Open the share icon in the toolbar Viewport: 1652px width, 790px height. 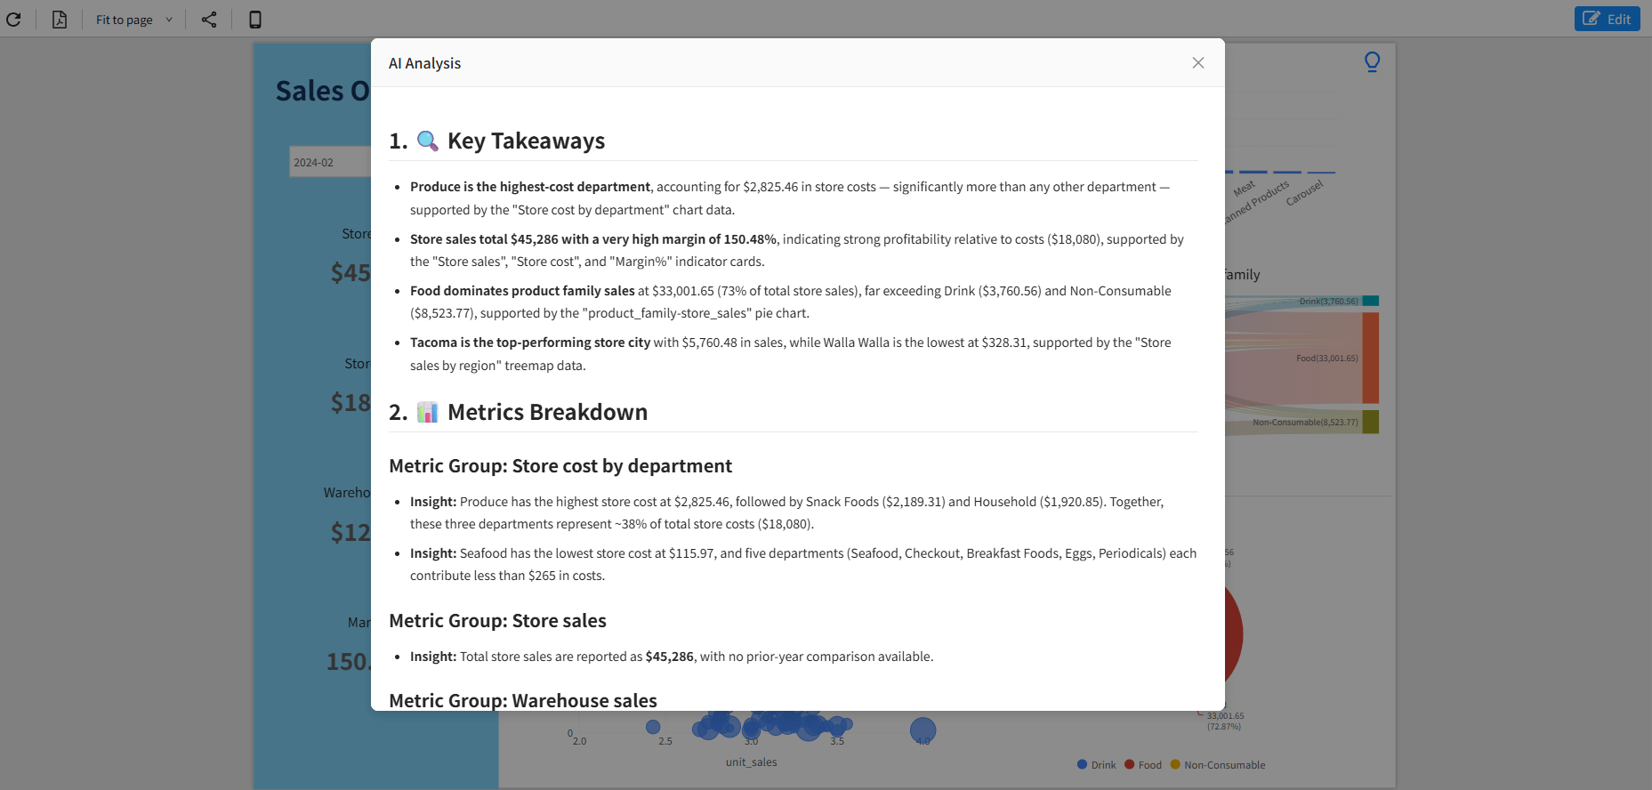coord(209,20)
